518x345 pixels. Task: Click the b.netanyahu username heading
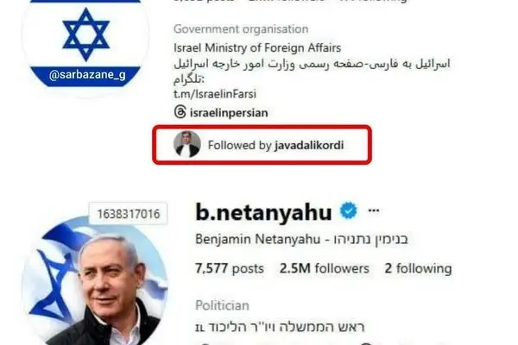coord(263,211)
